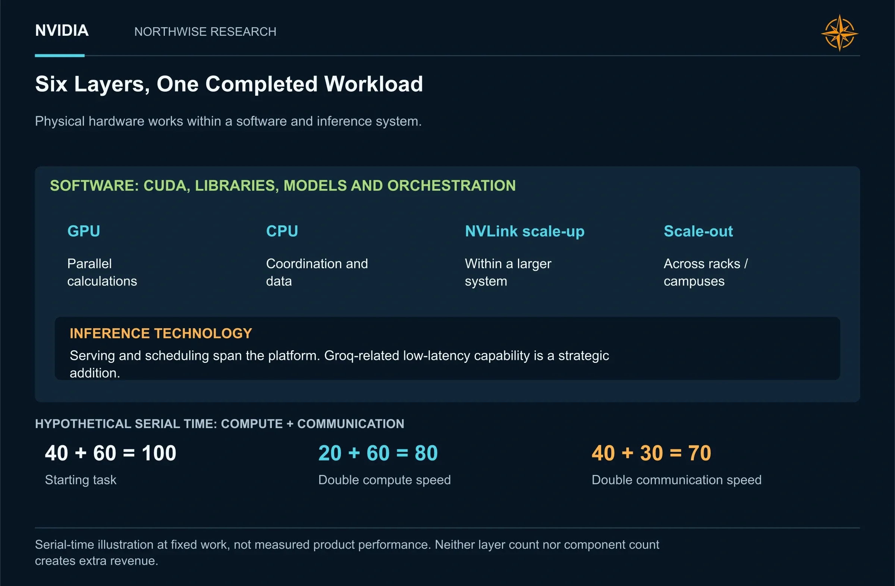Select the Scale-out heading
The image size is (895, 586).
click(x=698, y=231)
